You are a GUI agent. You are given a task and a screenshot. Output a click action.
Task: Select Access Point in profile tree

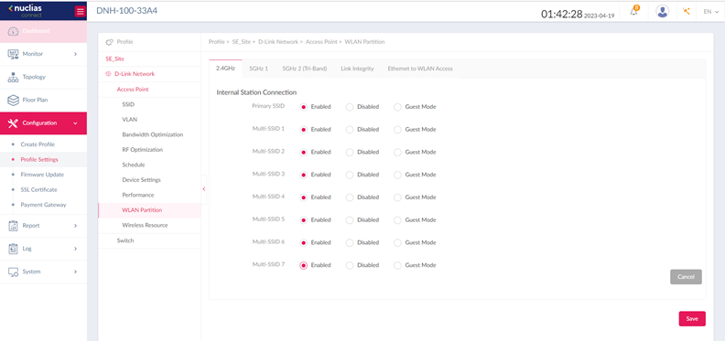click(133, 90)
